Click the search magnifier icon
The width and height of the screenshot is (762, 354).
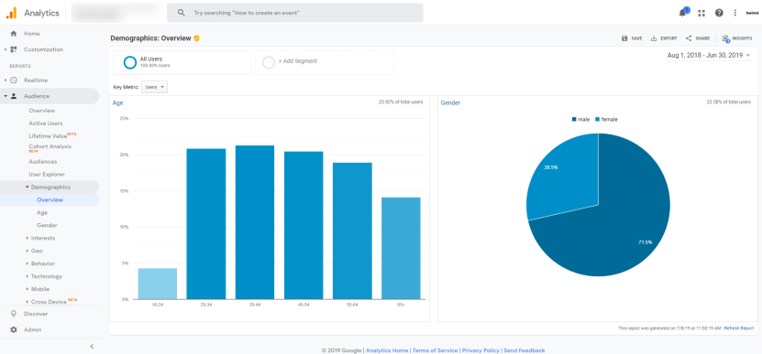(x=182, y=13)
